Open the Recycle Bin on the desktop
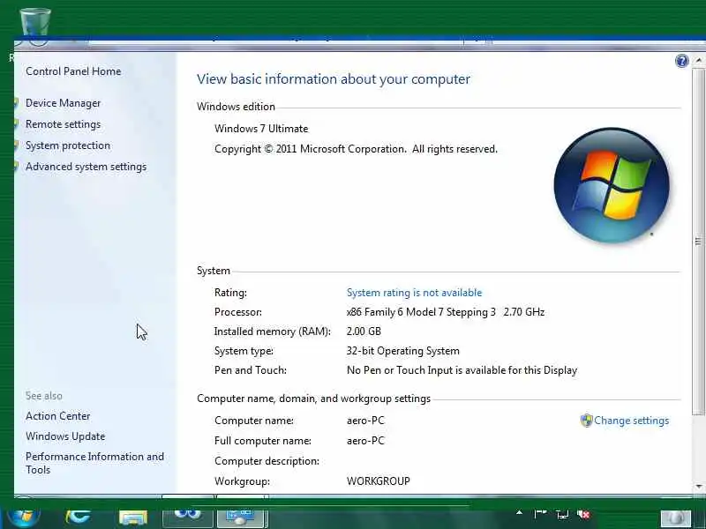Viewport: 706px width, 529px height. click(x=34, y=23)
